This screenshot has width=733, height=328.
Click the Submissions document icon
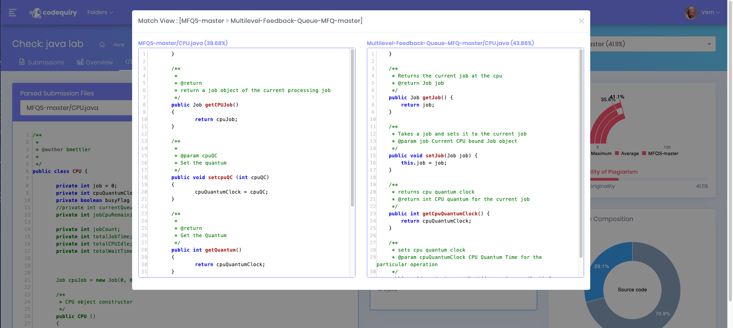[x=22, y=62]
